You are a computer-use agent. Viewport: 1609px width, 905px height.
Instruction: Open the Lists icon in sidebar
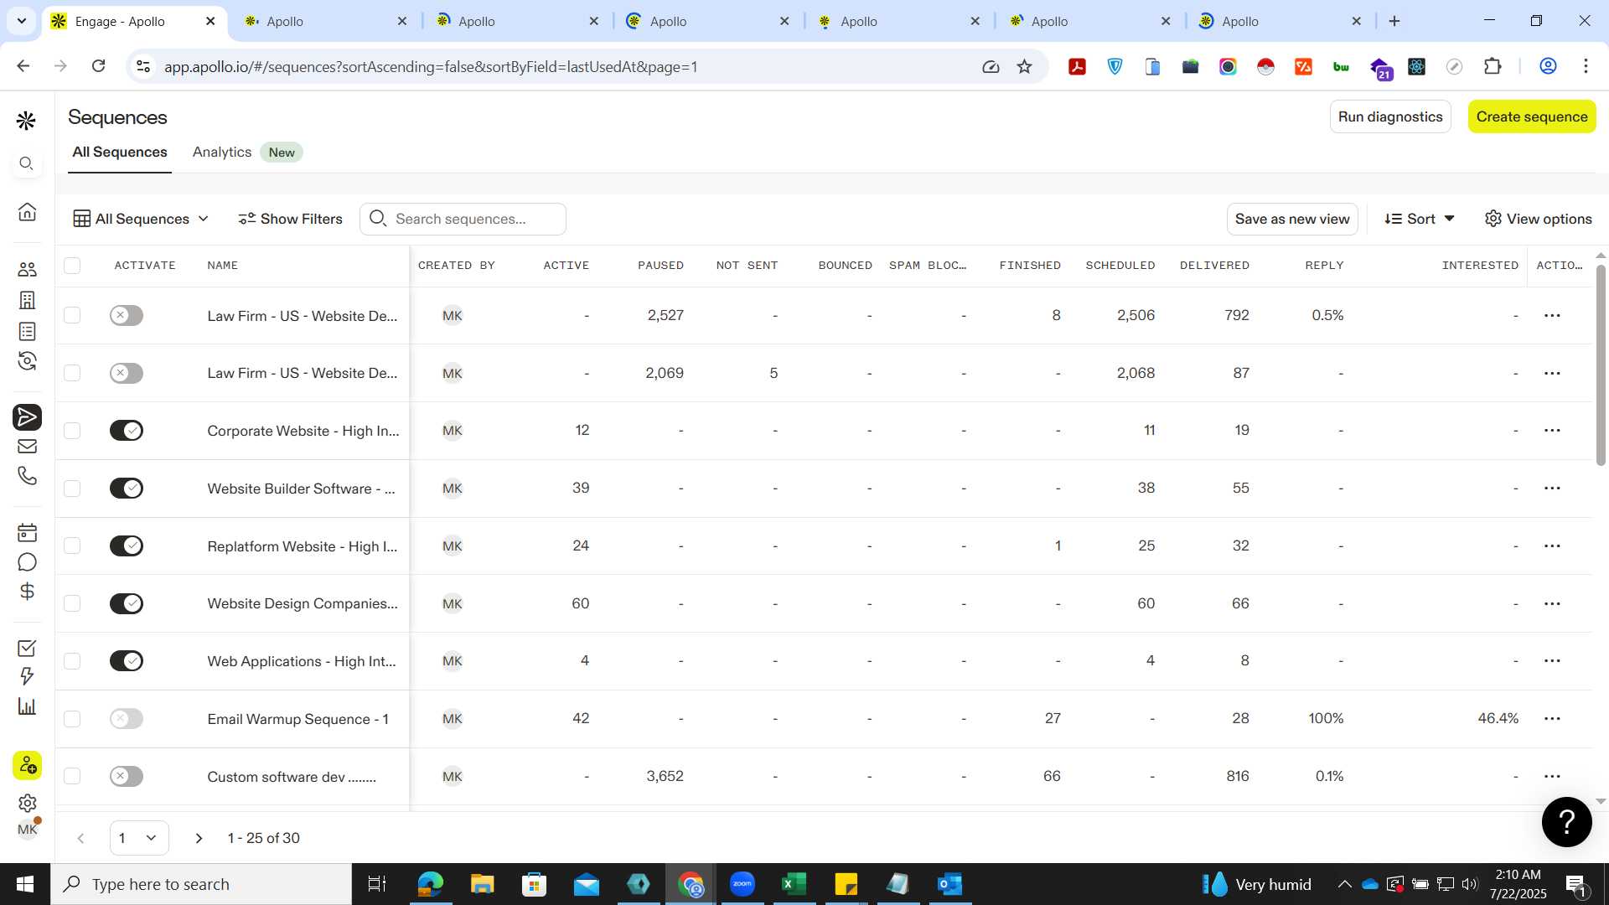tap(27, 332)
